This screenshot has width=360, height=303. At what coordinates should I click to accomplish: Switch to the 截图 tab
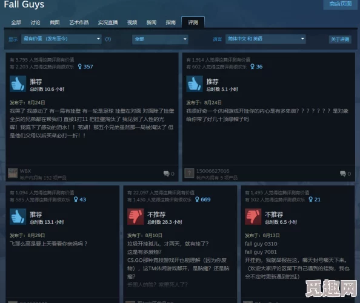coord(55,22)
